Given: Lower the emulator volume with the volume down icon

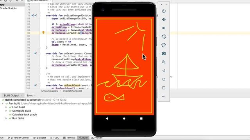Looking at the screenshot, I should pyautogui.click(x=164, y=28).
